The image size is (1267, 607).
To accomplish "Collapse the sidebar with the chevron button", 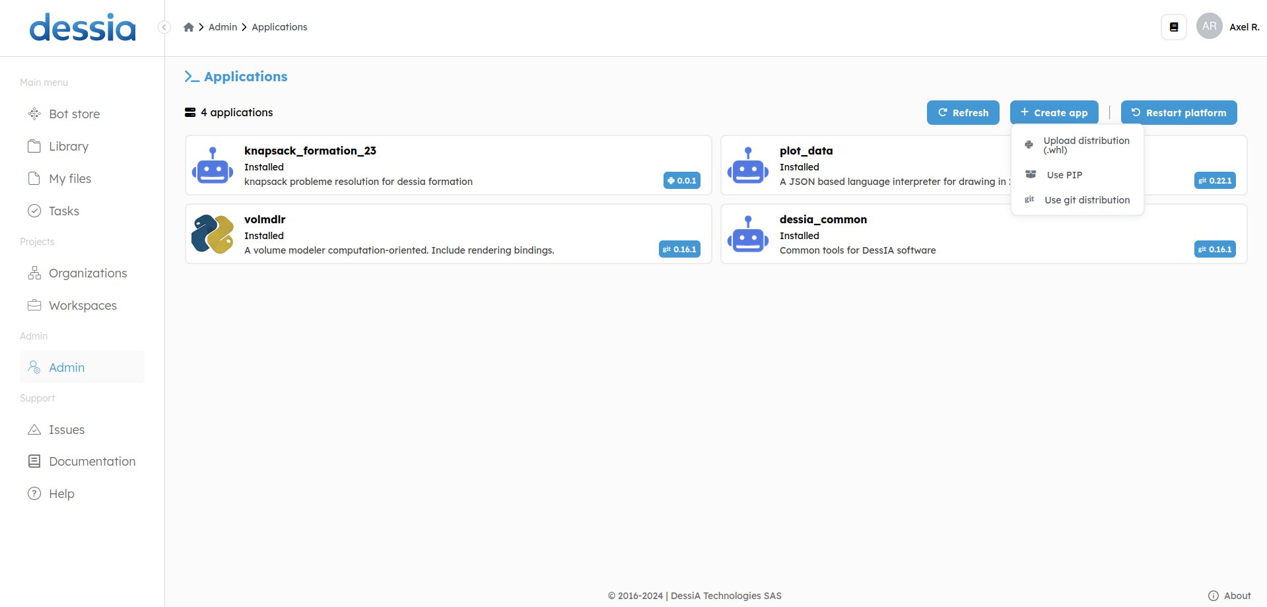I will (164, 27).
